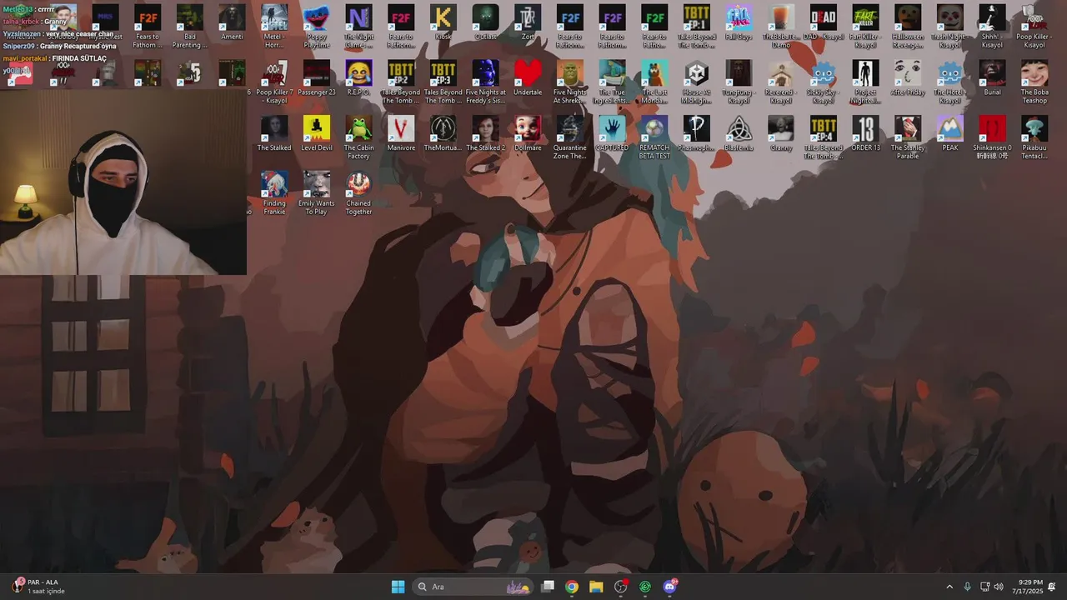Launch Passenger 23 from the desktop
Screen dimensions: 1067x600
[x=317, y=78]
